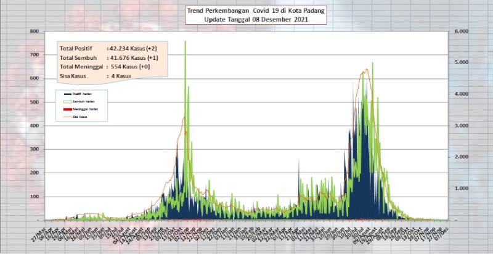This screenshot has height=254, width=493.
Task: Click the chart title mentioning Kota Padang
Action: tap(255, 10)
